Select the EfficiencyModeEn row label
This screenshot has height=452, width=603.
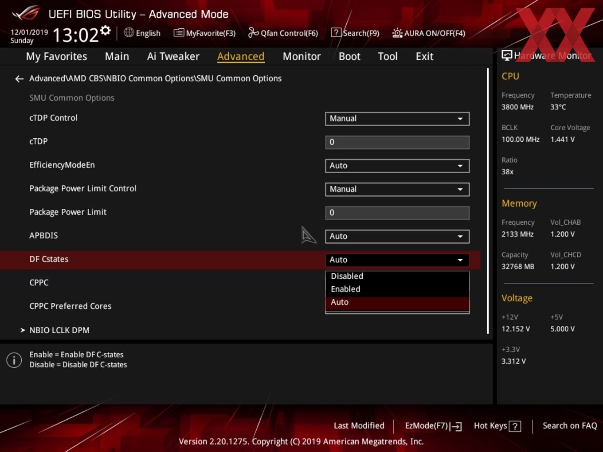(x=62, y=165)
